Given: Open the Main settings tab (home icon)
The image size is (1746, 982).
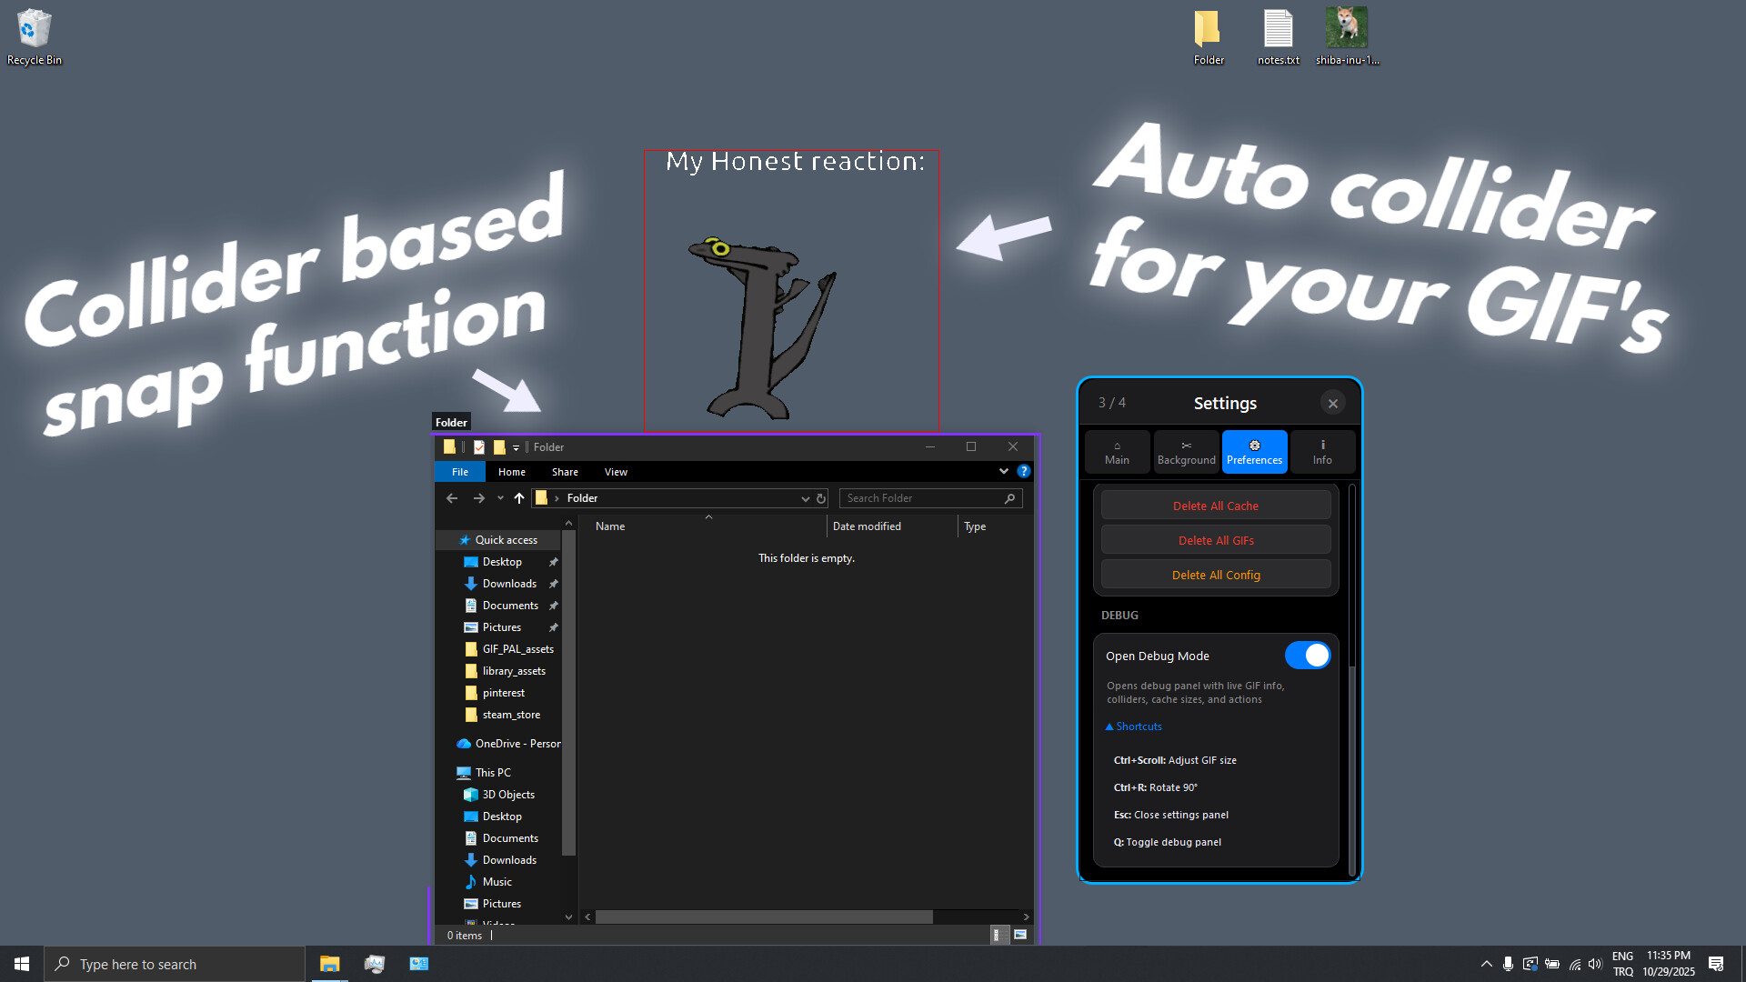Looking at the screenshot, I should 1117,451.
